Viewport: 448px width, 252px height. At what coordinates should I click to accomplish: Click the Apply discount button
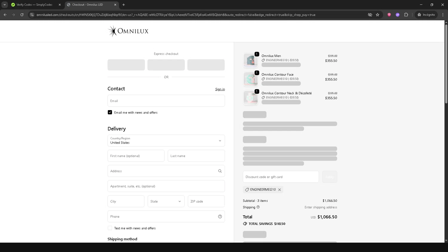pos(330,177)
